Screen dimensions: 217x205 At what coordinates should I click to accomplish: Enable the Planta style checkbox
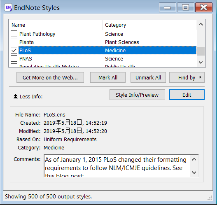click(x=14, y=42)
